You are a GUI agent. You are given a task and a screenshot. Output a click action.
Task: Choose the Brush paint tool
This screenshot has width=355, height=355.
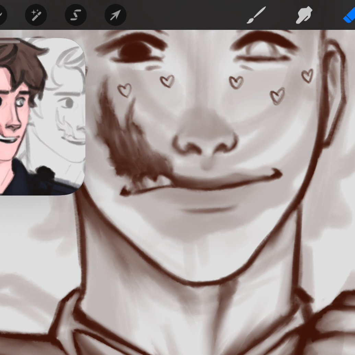point(256,15)
